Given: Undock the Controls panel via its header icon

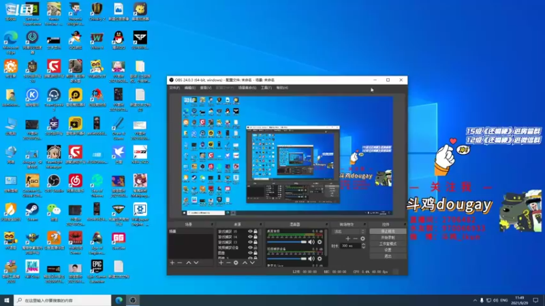Looking at the screenshot, I should point(404,224).
